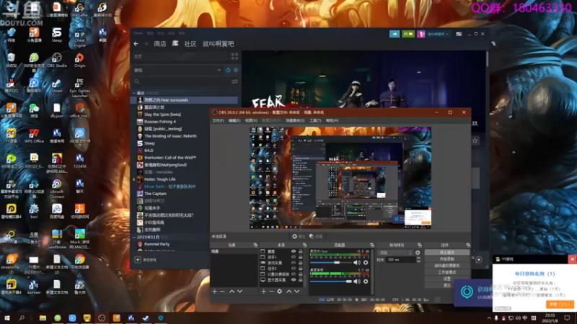577x324 pixels.
Task: Go to Steam 社区 tab
Action: point(190,44)
